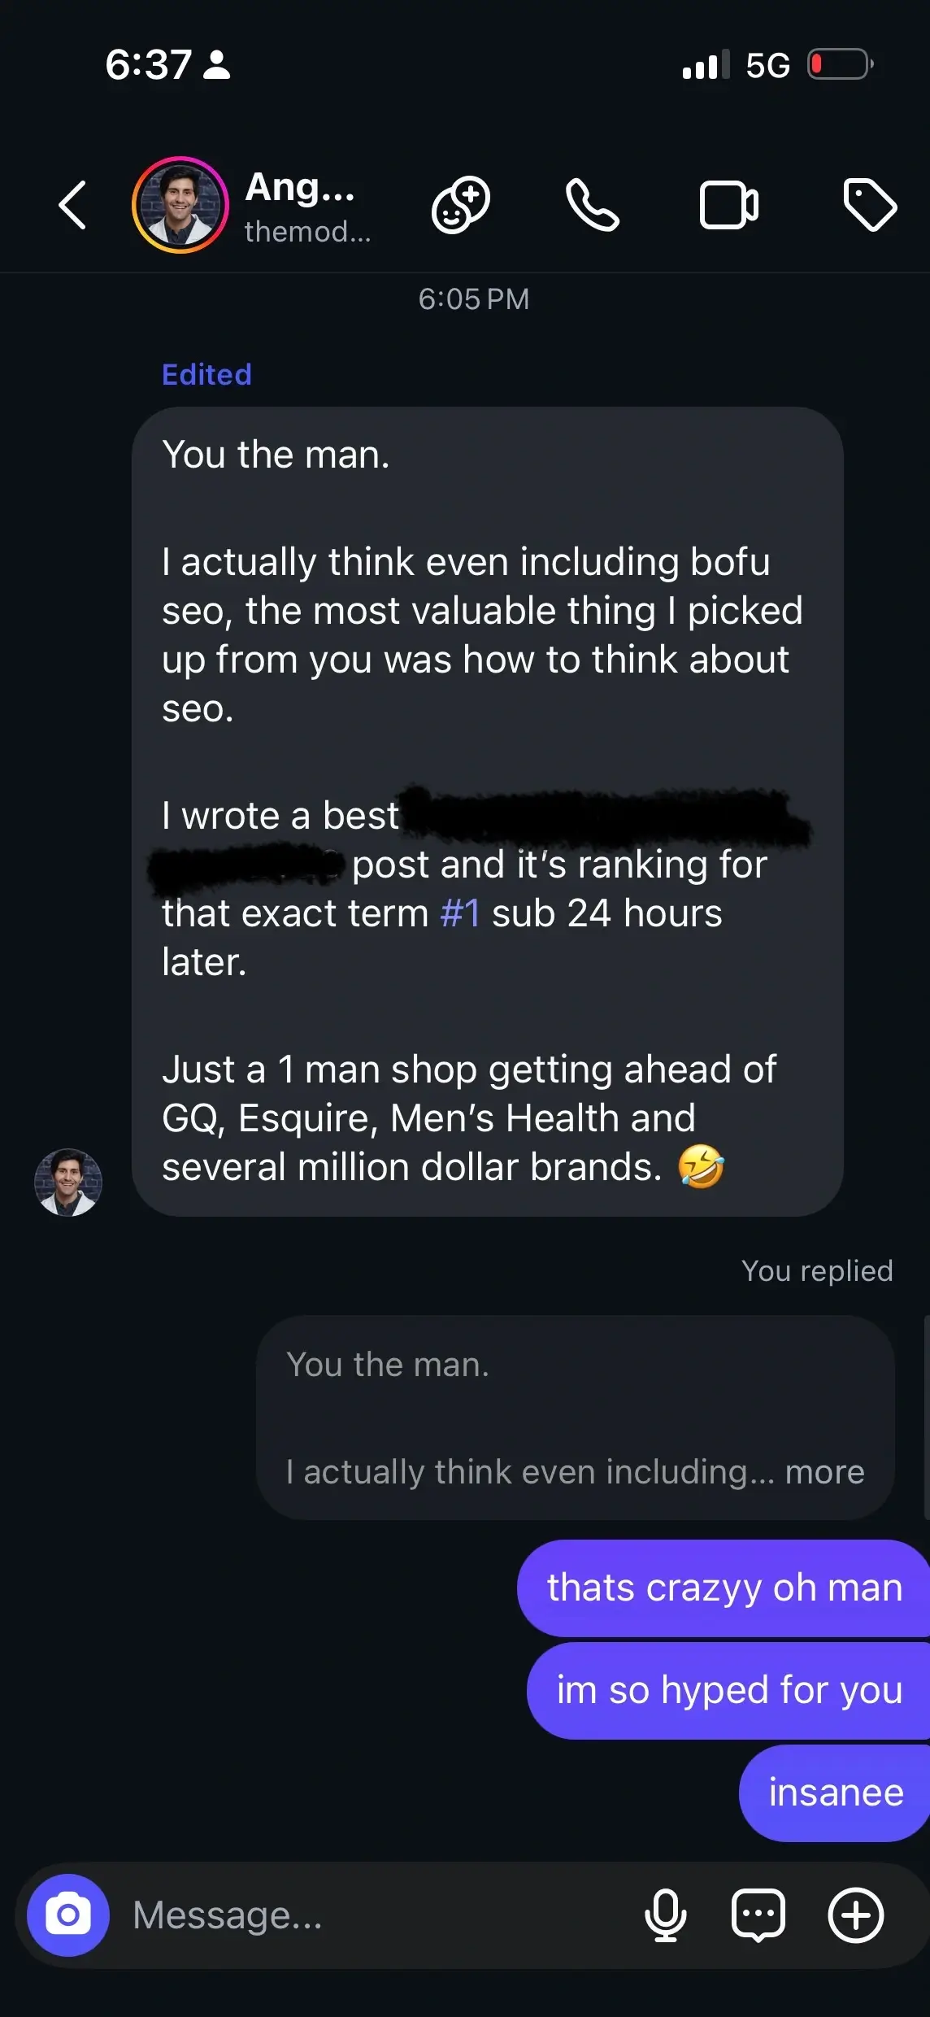This screenshot has width=930, height=2017.
Task: Open Angel's name in the header
Action: click(x=302, y=189)
